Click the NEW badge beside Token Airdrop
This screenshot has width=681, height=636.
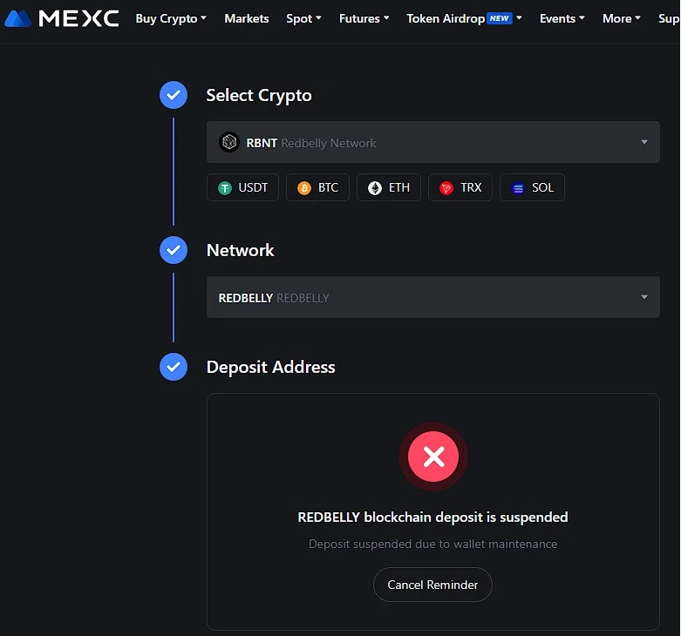pyautogui.click(x=499, y=18)
